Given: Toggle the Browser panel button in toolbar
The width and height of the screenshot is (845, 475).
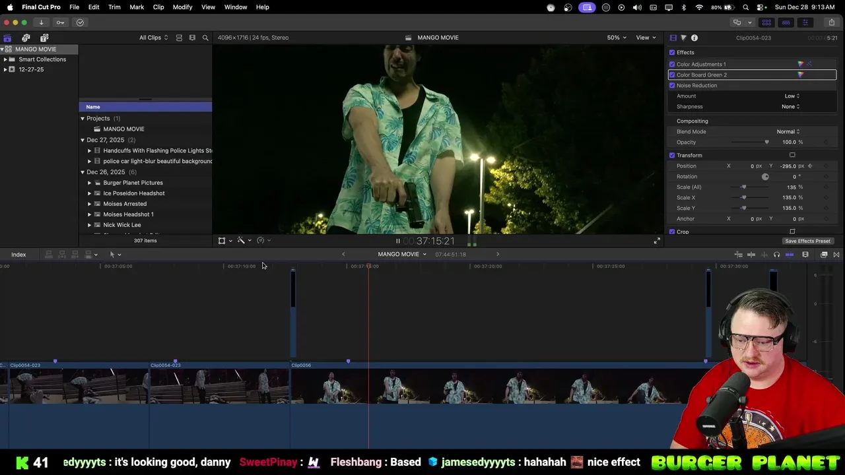Looking at the screenshot, I should click(766, 22).
